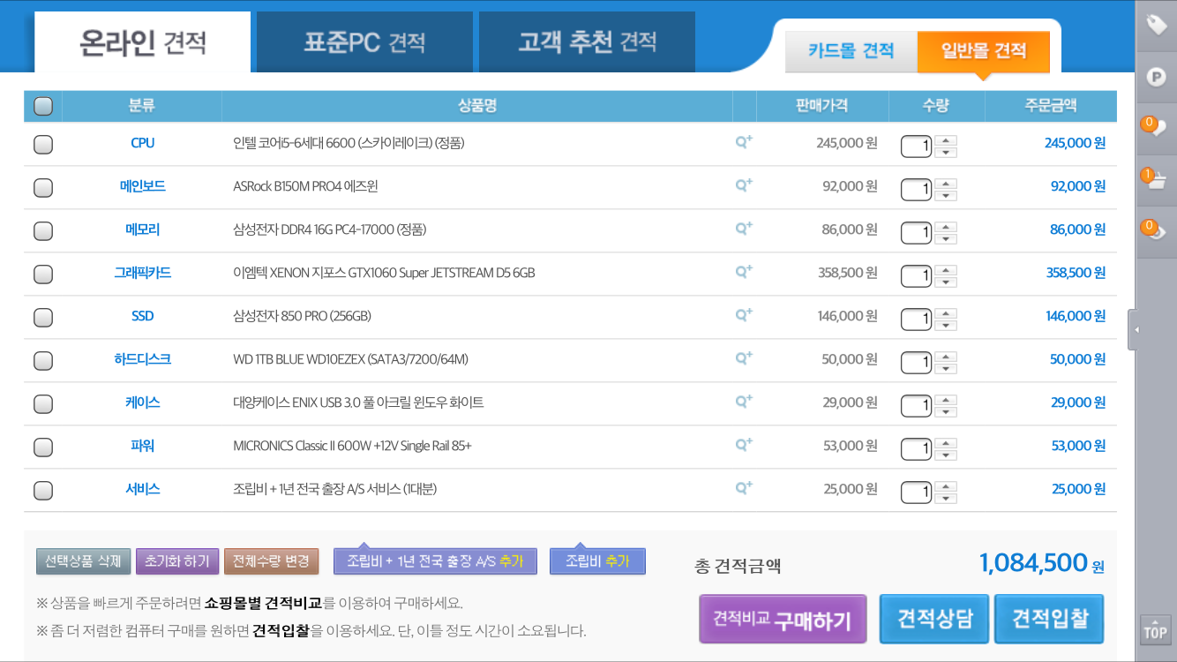Screen dimensions: 1177x662
Task: Click the magnifier icon in the CPU row
Action: [744, 142]
